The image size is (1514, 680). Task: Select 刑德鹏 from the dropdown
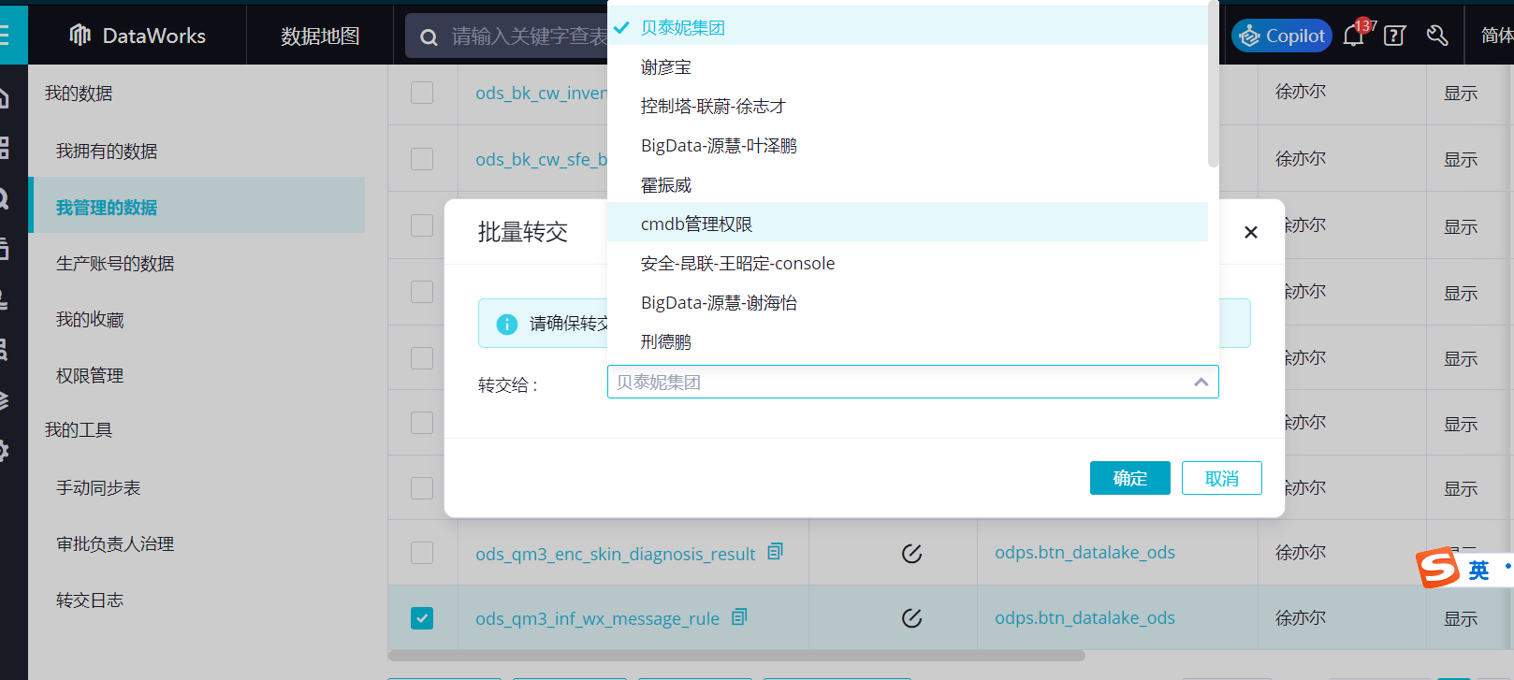(x=908, y=342)
